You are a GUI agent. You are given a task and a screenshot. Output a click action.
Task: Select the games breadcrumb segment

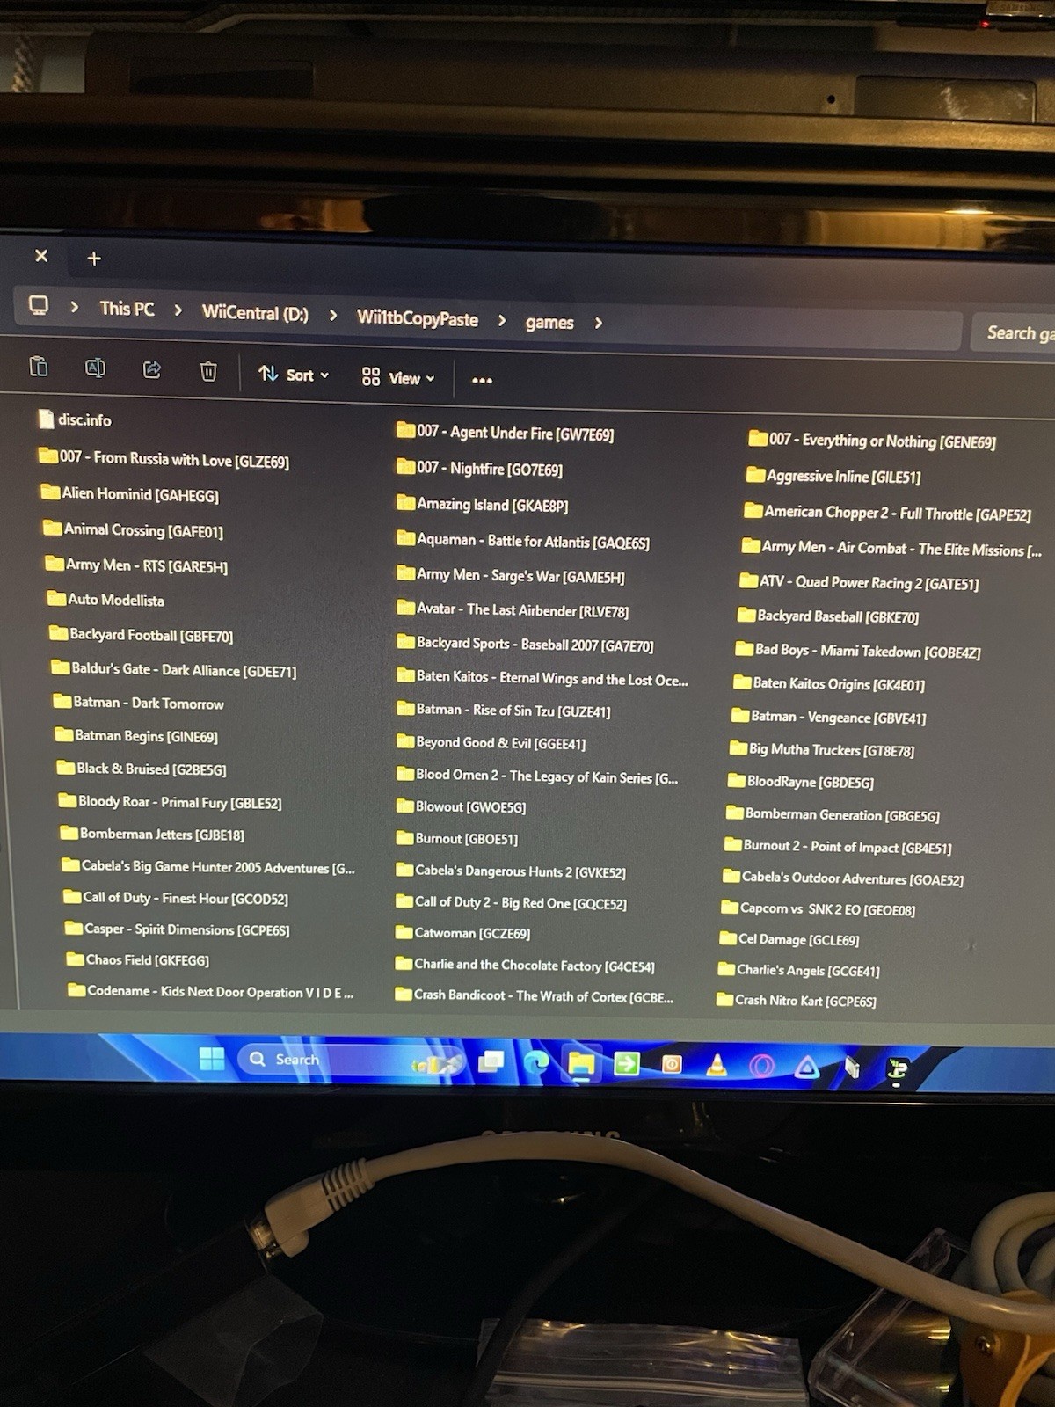549,323
